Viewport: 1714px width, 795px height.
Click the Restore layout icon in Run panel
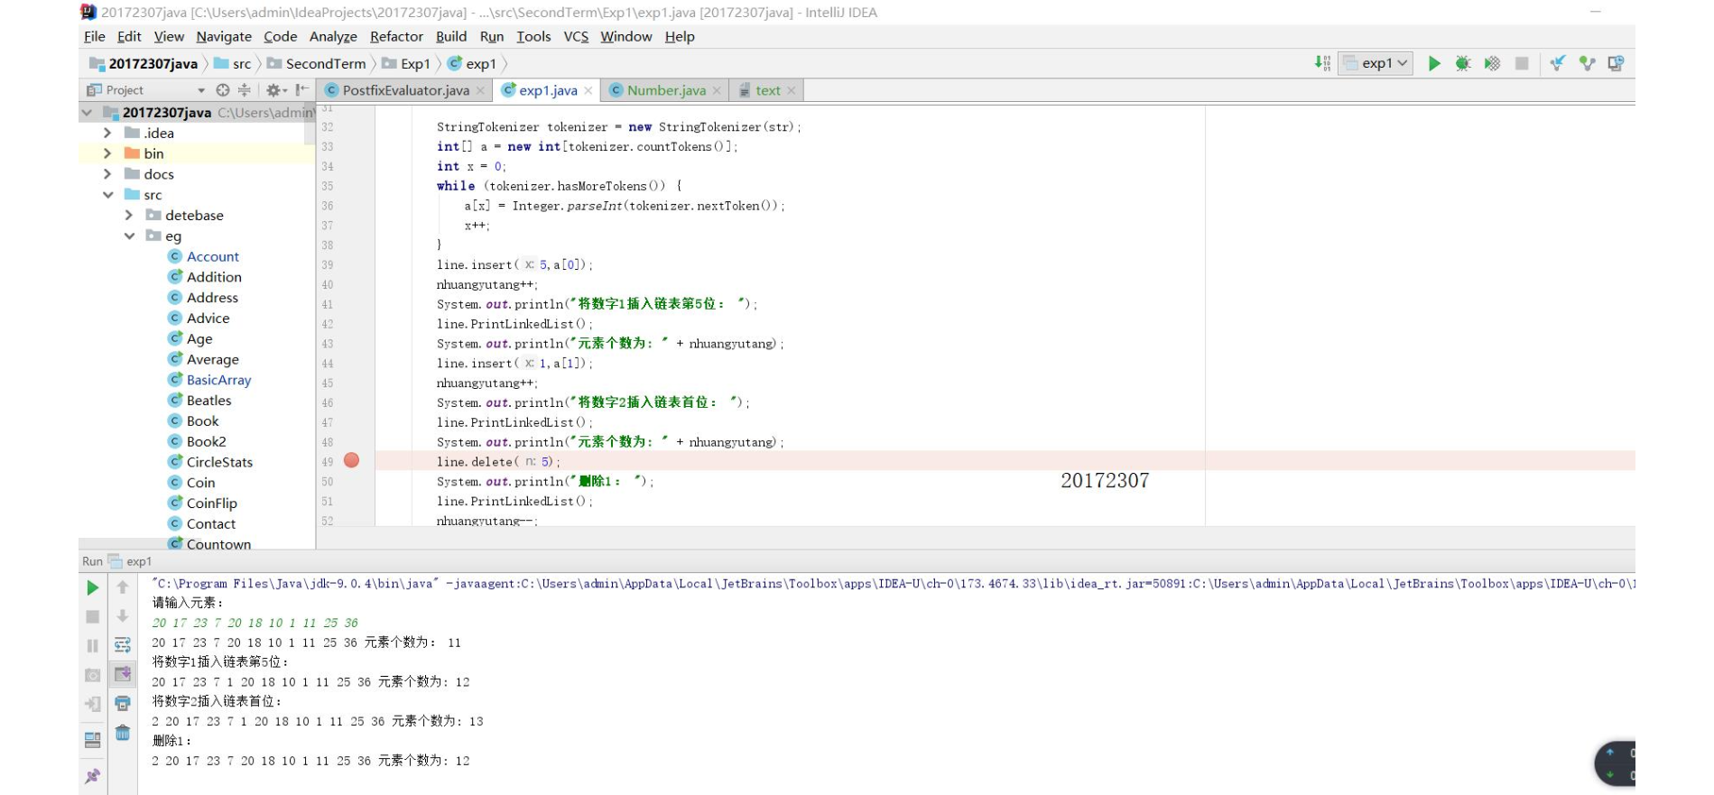pyautogui.click(x=92, y=740)
